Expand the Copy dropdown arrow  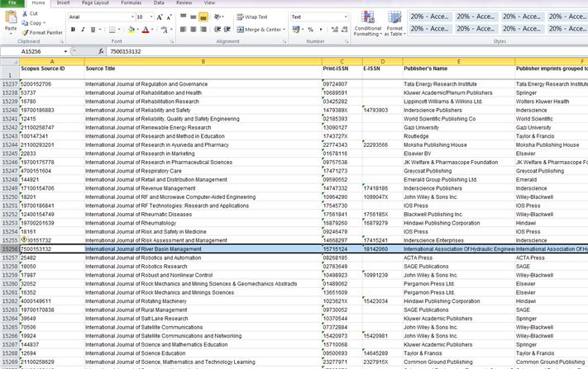tap(45, 23)
